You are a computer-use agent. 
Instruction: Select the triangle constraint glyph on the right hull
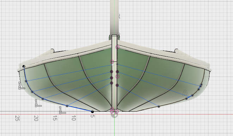(x=185, y=93)
